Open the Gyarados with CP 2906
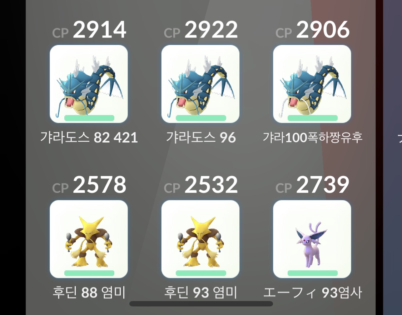Viewport: 402px width, 315px height. tap(312, 84)
